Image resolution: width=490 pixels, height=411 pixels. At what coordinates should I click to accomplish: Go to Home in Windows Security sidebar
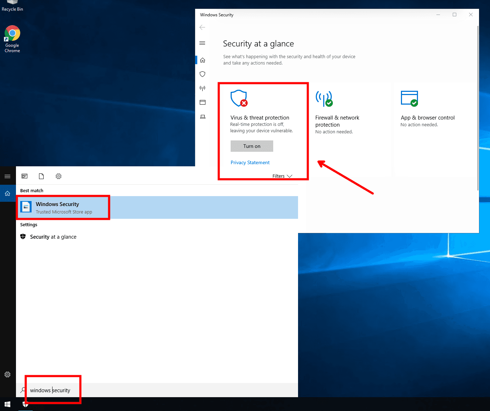click(203, 60)
